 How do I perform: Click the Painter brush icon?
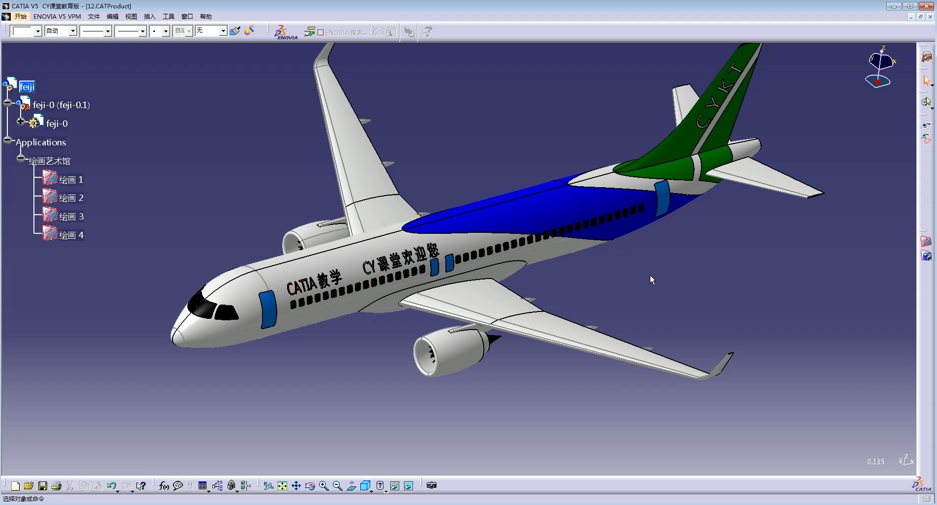pyautogui.click(x=234, y=31)
